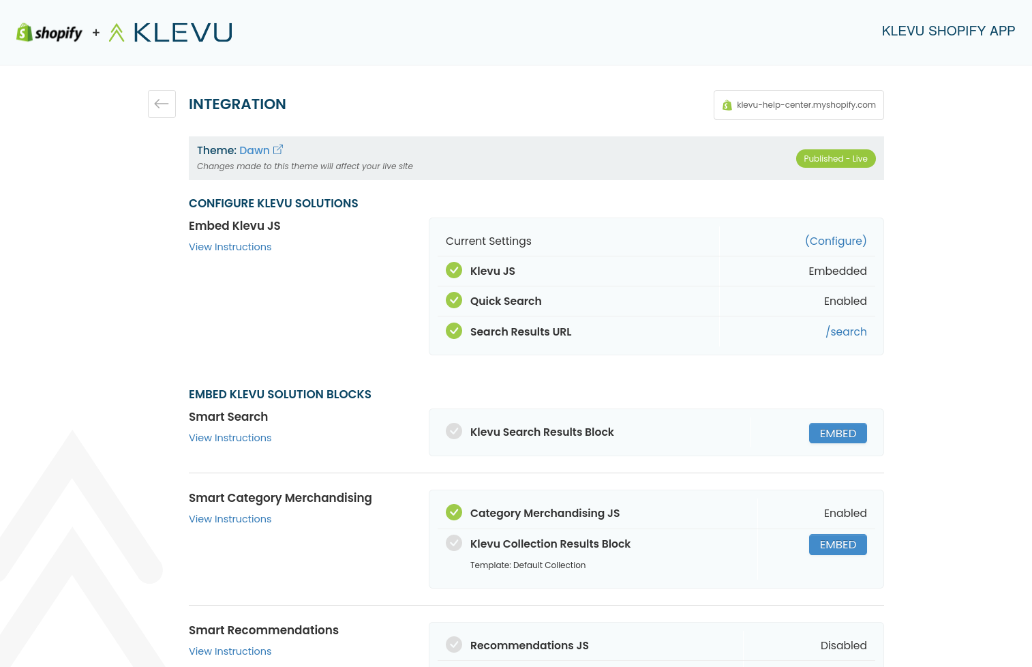This screenshot has width=1032, height=667.
Task: Click the green check beside Search Results URL
Action: point(454,331)
